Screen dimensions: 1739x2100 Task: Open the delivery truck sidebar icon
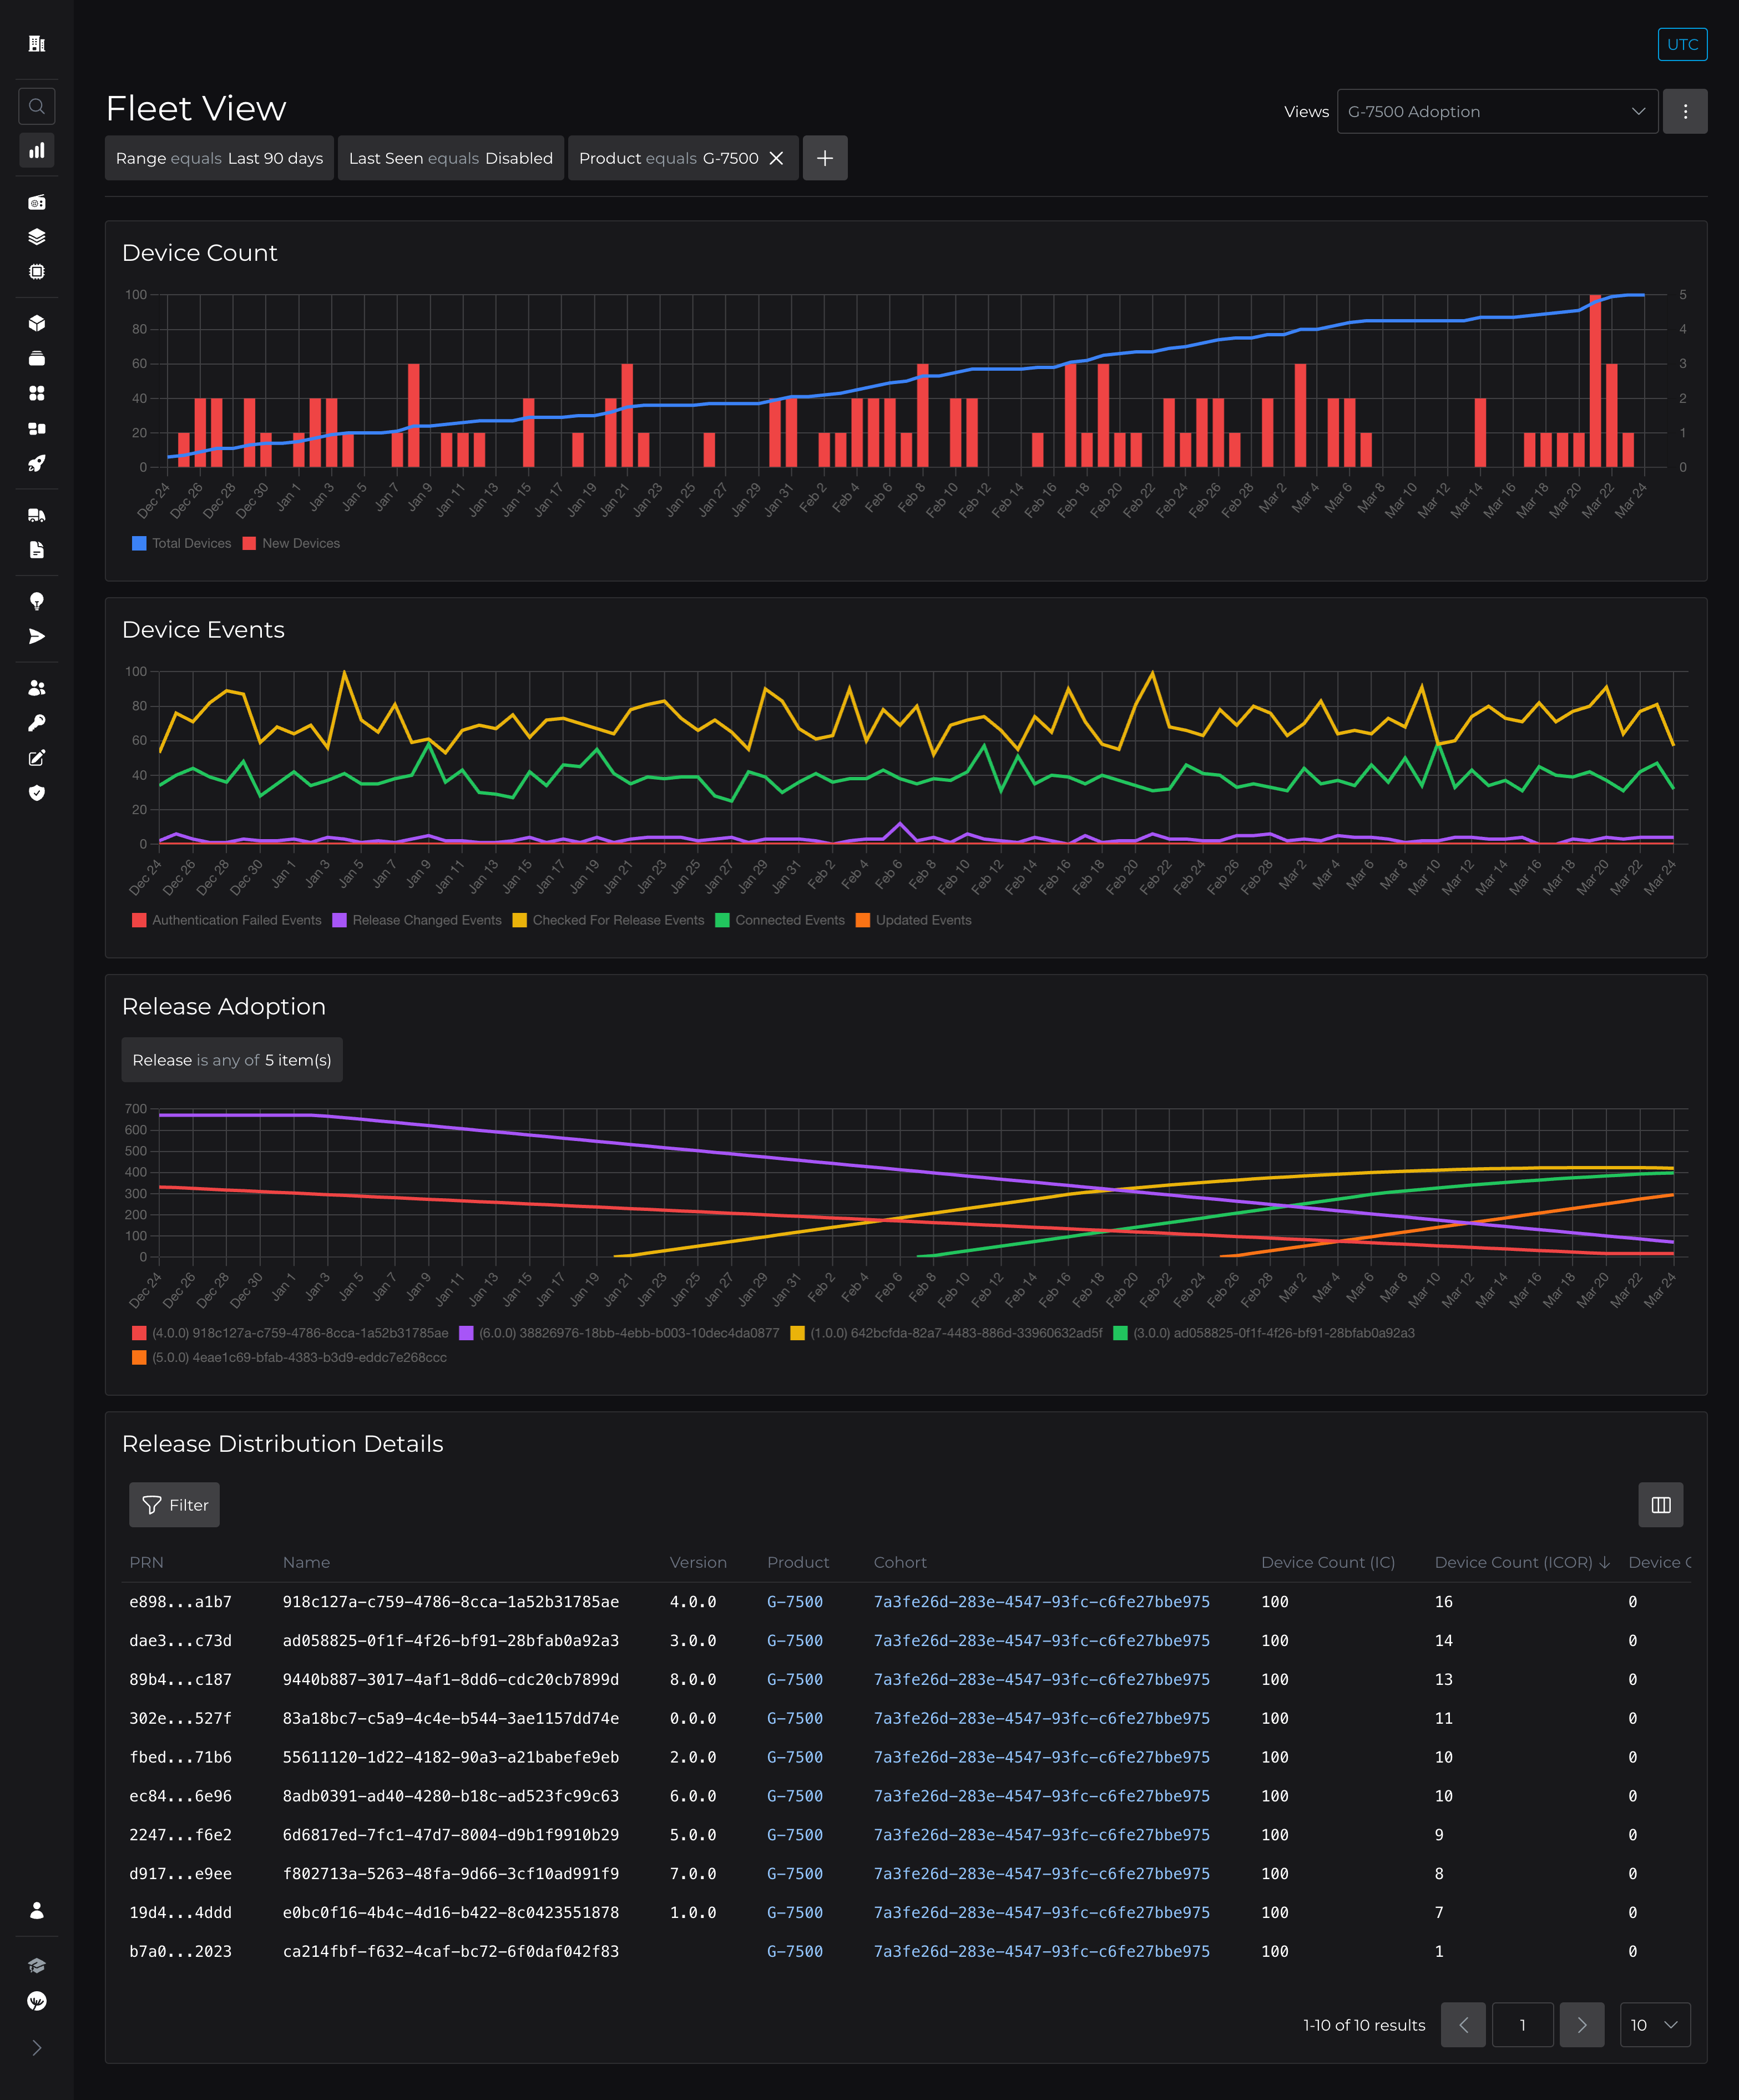pos(37,515)
